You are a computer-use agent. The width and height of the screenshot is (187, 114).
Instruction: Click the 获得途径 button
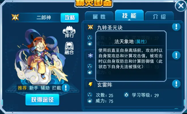pyautogui.click(x=42, y=100)
